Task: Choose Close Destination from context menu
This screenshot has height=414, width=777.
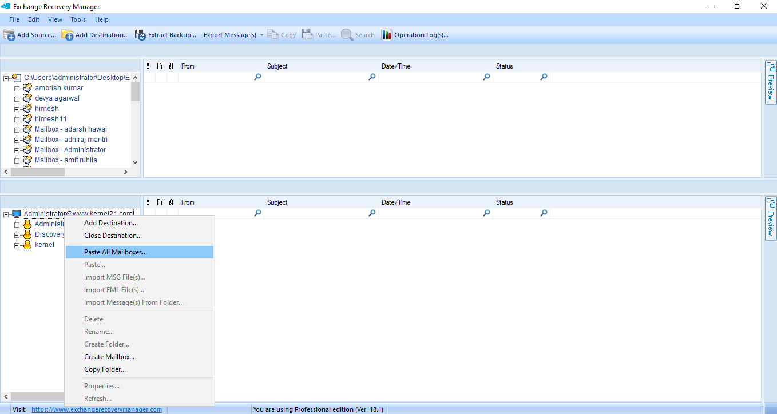Action: coord(140,236)
